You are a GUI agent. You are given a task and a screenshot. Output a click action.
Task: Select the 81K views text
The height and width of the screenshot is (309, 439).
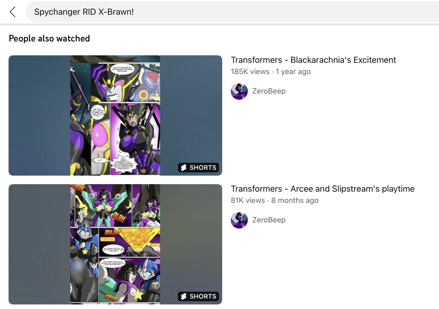point(248,200)
